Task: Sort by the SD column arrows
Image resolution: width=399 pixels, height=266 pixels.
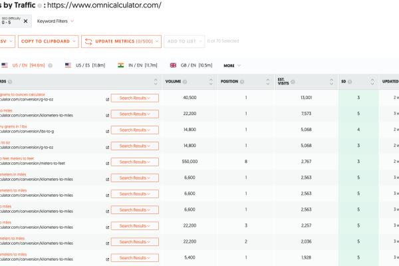Action: point(372,82)
